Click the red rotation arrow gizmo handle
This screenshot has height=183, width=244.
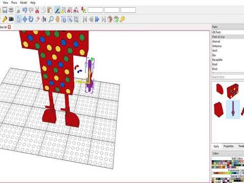click(x=77, y=67)
